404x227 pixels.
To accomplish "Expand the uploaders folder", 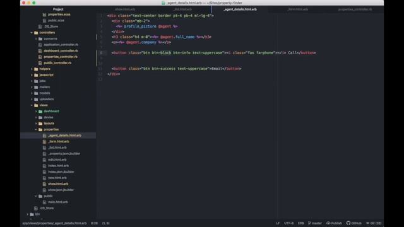I will point(32,100).
